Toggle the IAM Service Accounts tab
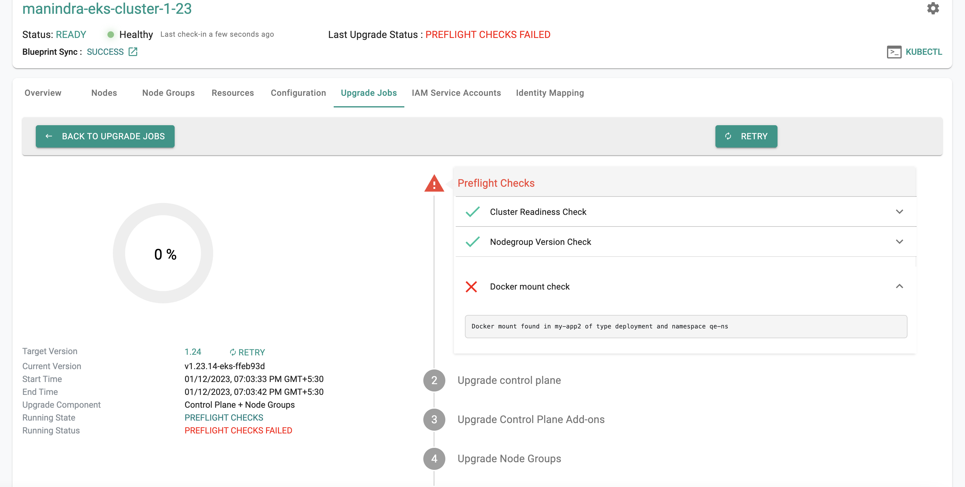The height and width of the screenshot is (487, 965). pyautogui.click(x=456, y=93)
